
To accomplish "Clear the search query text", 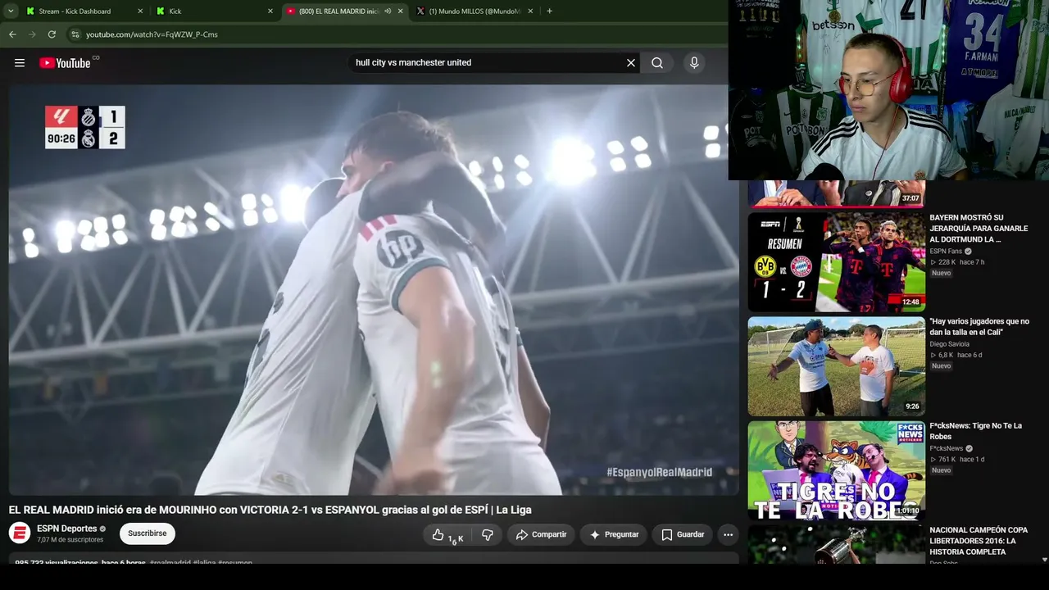I will pos(631,62).
